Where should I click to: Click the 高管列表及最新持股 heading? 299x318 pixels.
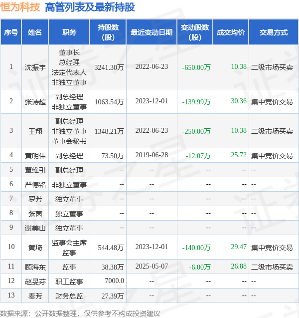click(90, 7)
